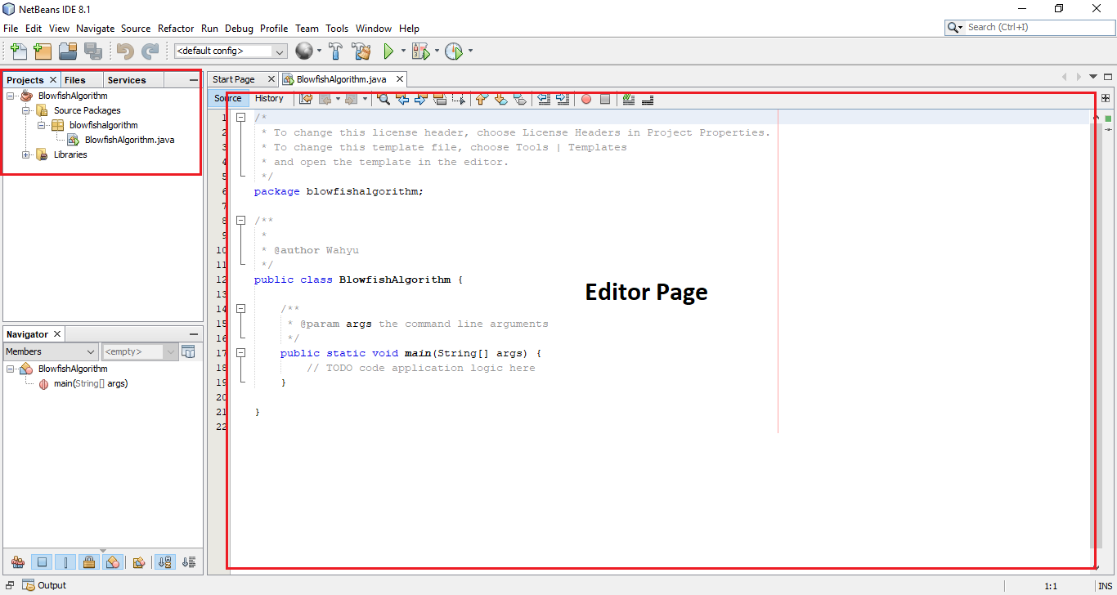Image resolution: width=1117 pixels, height=595 pixels.
Task: Collapse the license comment fold at line 1
Action: 241,118
